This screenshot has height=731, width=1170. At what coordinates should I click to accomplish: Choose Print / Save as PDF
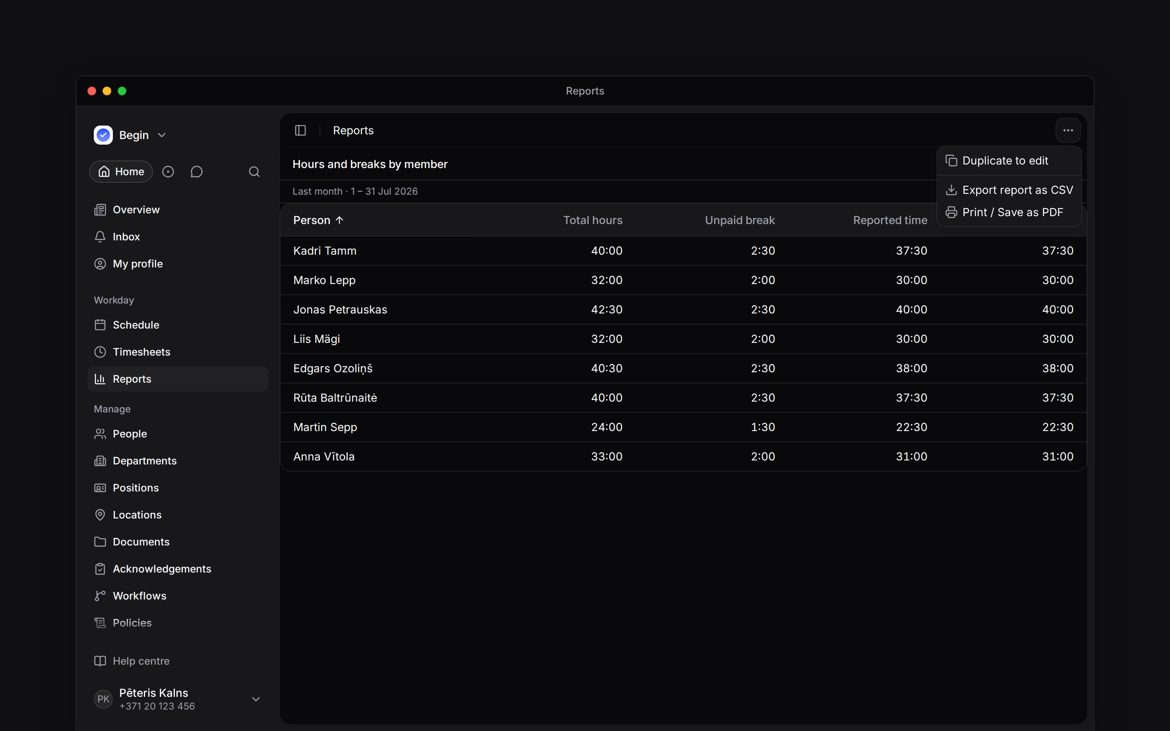(x=1009, y=212)
